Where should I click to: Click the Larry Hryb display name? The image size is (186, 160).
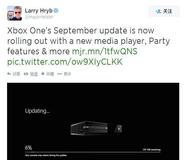pyautogui.click(x=39, y=11)
